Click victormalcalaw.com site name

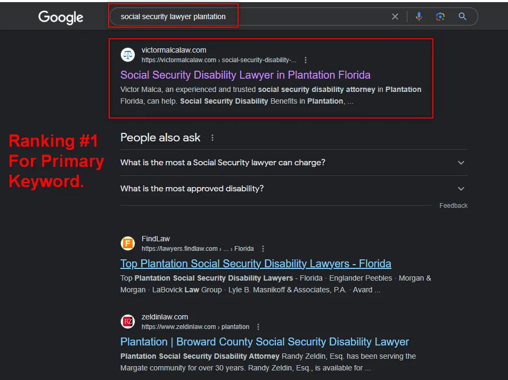point(174,50)
